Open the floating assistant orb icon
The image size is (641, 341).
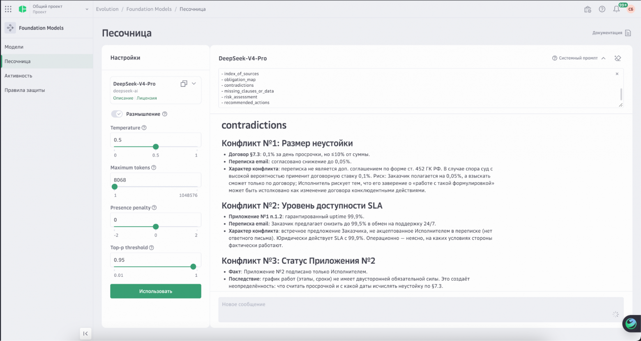tap(631, 324)
